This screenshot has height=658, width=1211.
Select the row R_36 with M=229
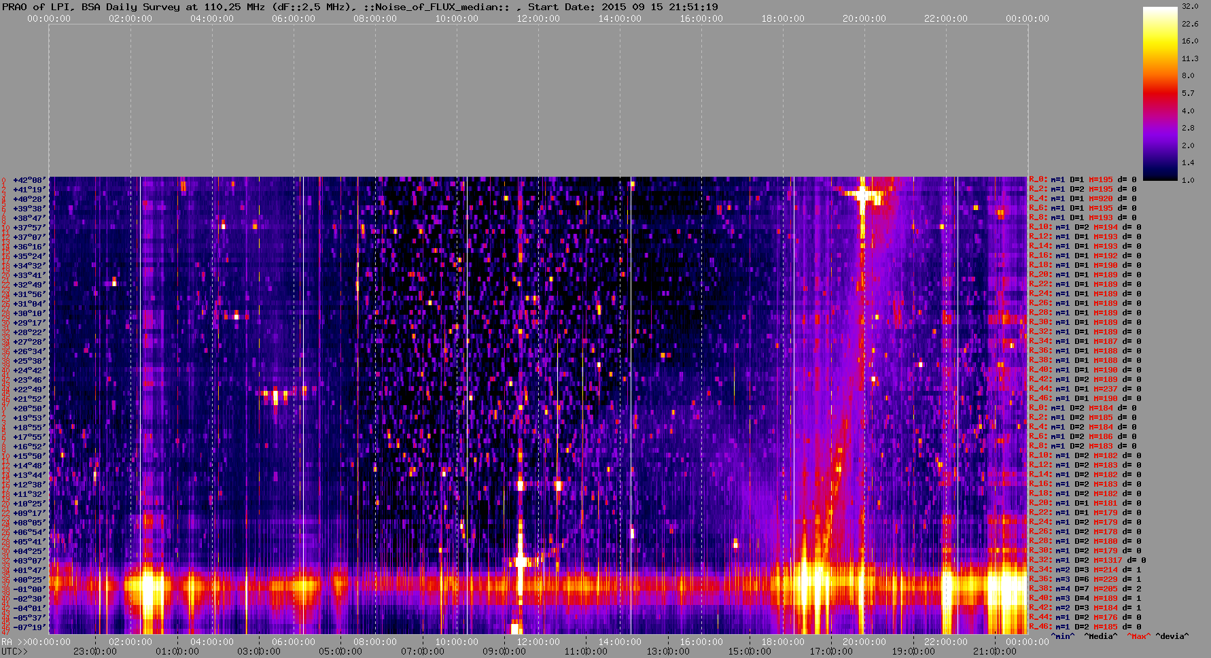[x=1085, y=579]
